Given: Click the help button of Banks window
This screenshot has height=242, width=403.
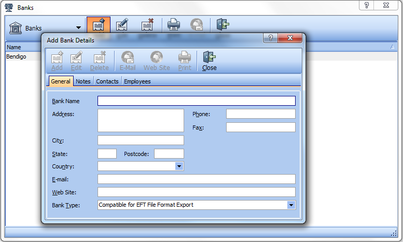Looking at the screenshot, I should [367, 5].
